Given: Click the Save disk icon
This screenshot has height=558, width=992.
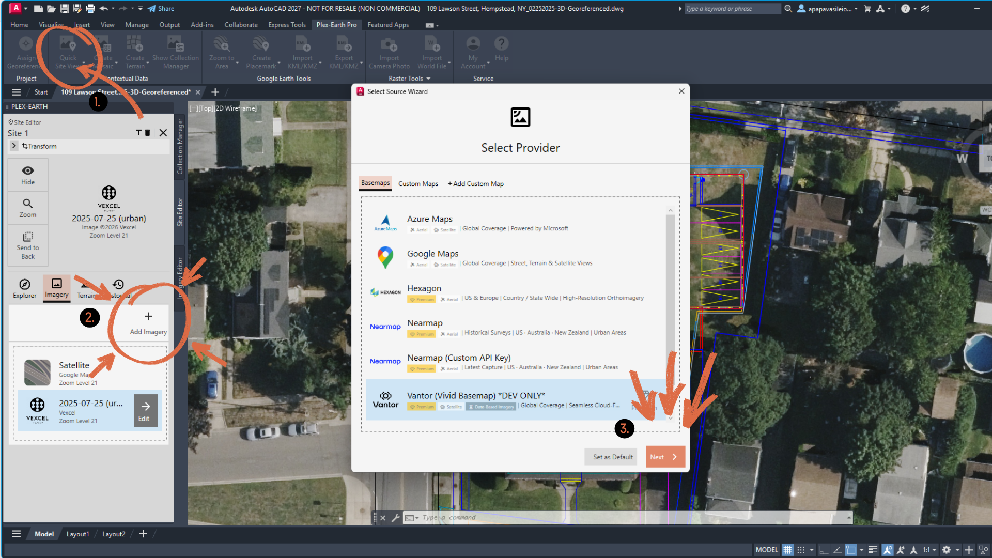Looking at the screenshot, I should (x=64, y=9).
